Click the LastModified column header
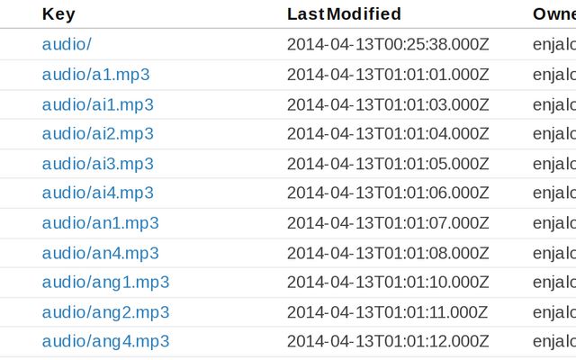The image size is (576, 360). [344, 14]
